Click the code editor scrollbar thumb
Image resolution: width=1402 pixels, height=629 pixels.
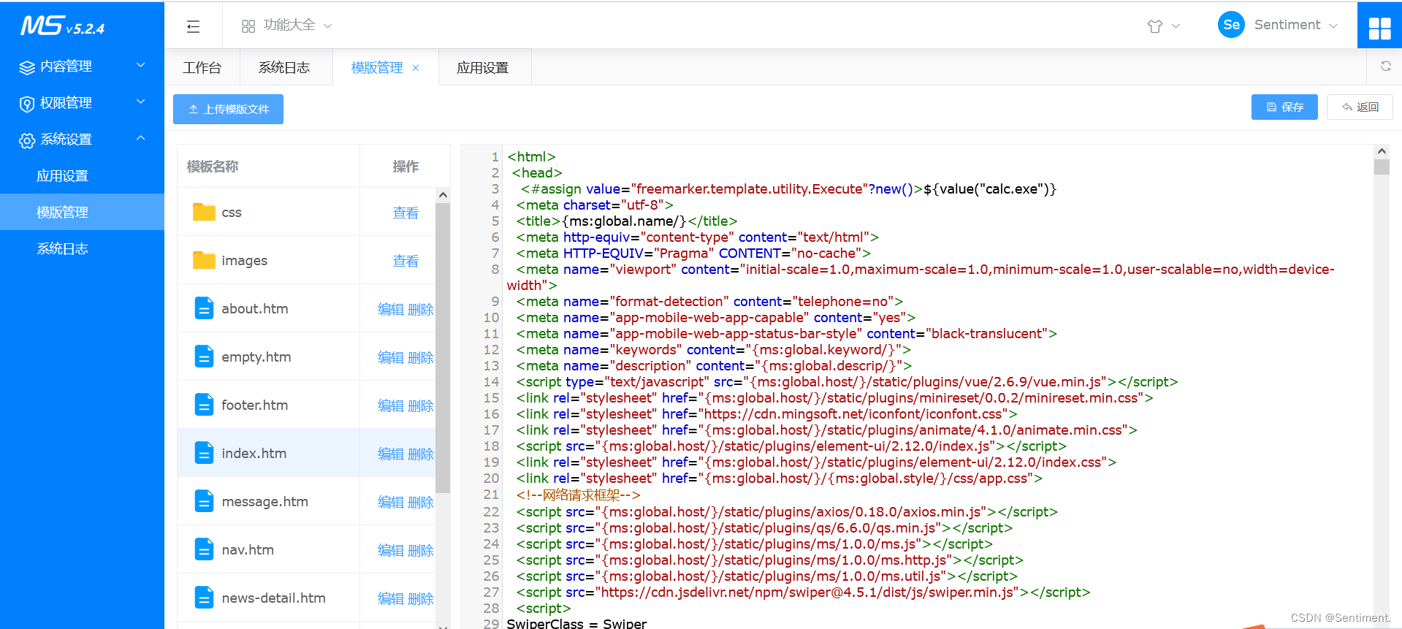(1382, 167)
